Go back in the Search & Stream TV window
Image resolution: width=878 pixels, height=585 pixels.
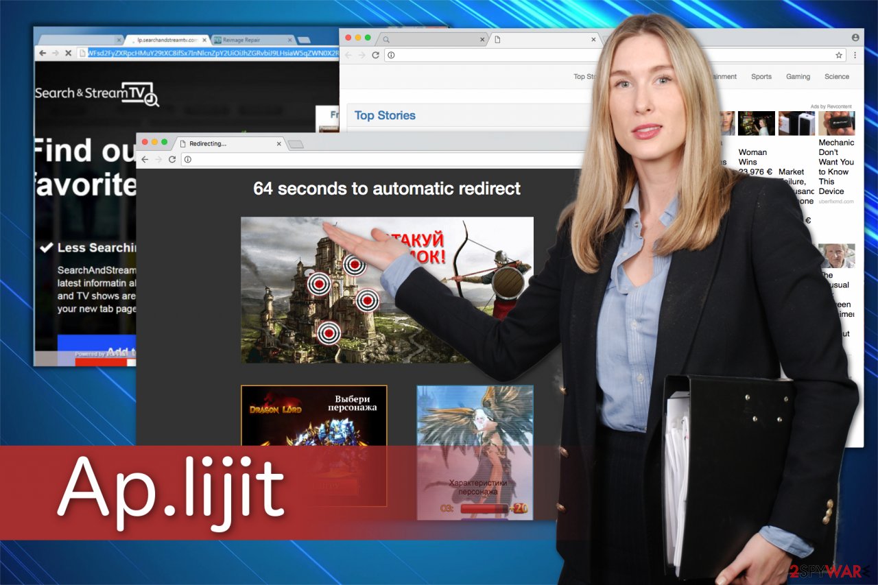43,53
